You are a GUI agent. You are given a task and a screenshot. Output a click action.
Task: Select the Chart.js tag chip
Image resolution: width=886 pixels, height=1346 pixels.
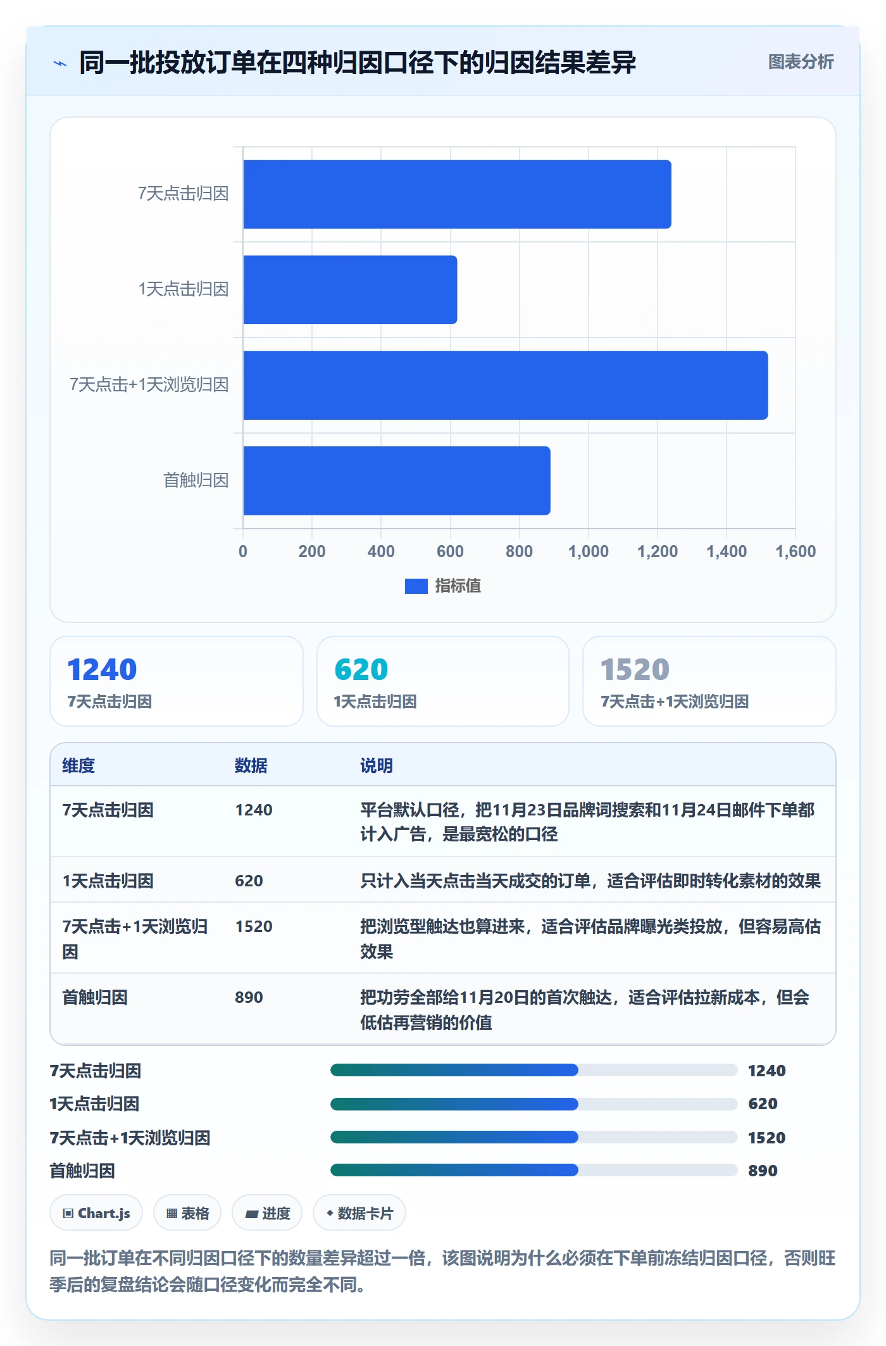[x=96, y=1214]
